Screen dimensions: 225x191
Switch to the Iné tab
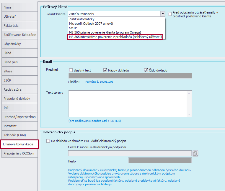tap(19, 108)
